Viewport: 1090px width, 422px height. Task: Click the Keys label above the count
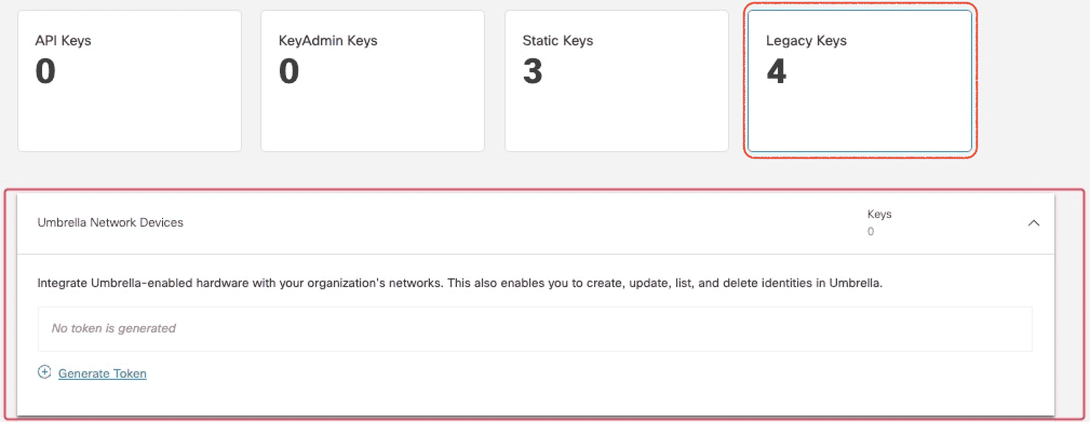(880, 213)
